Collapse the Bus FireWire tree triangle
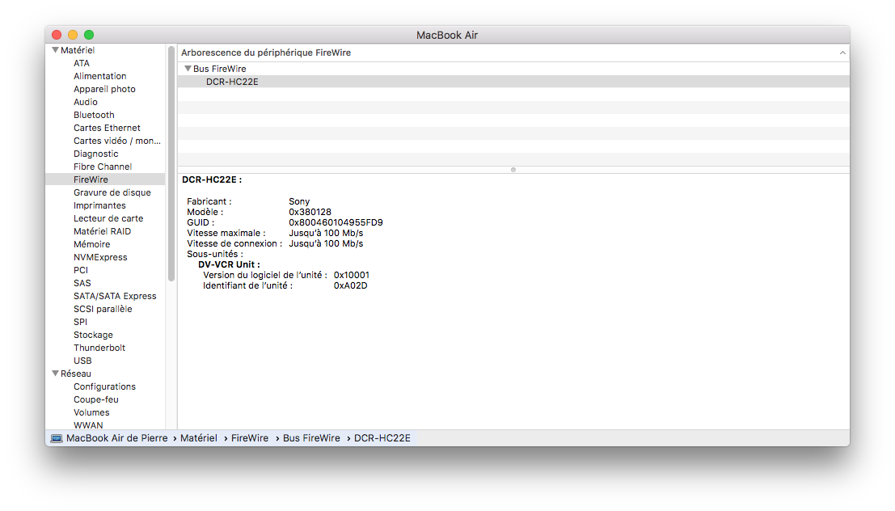Viewport: 895px width, 511px height. 188,69
